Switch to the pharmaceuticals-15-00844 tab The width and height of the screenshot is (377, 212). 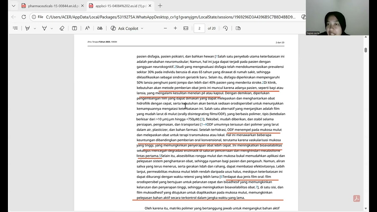tap(53, 6)
